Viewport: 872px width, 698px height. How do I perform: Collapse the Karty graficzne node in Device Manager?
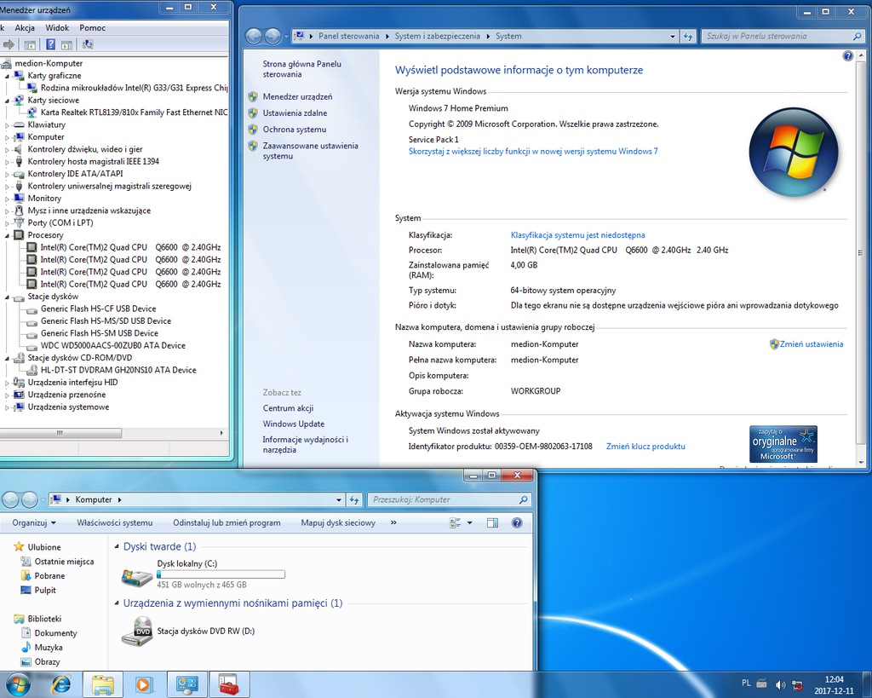[7, 76]
